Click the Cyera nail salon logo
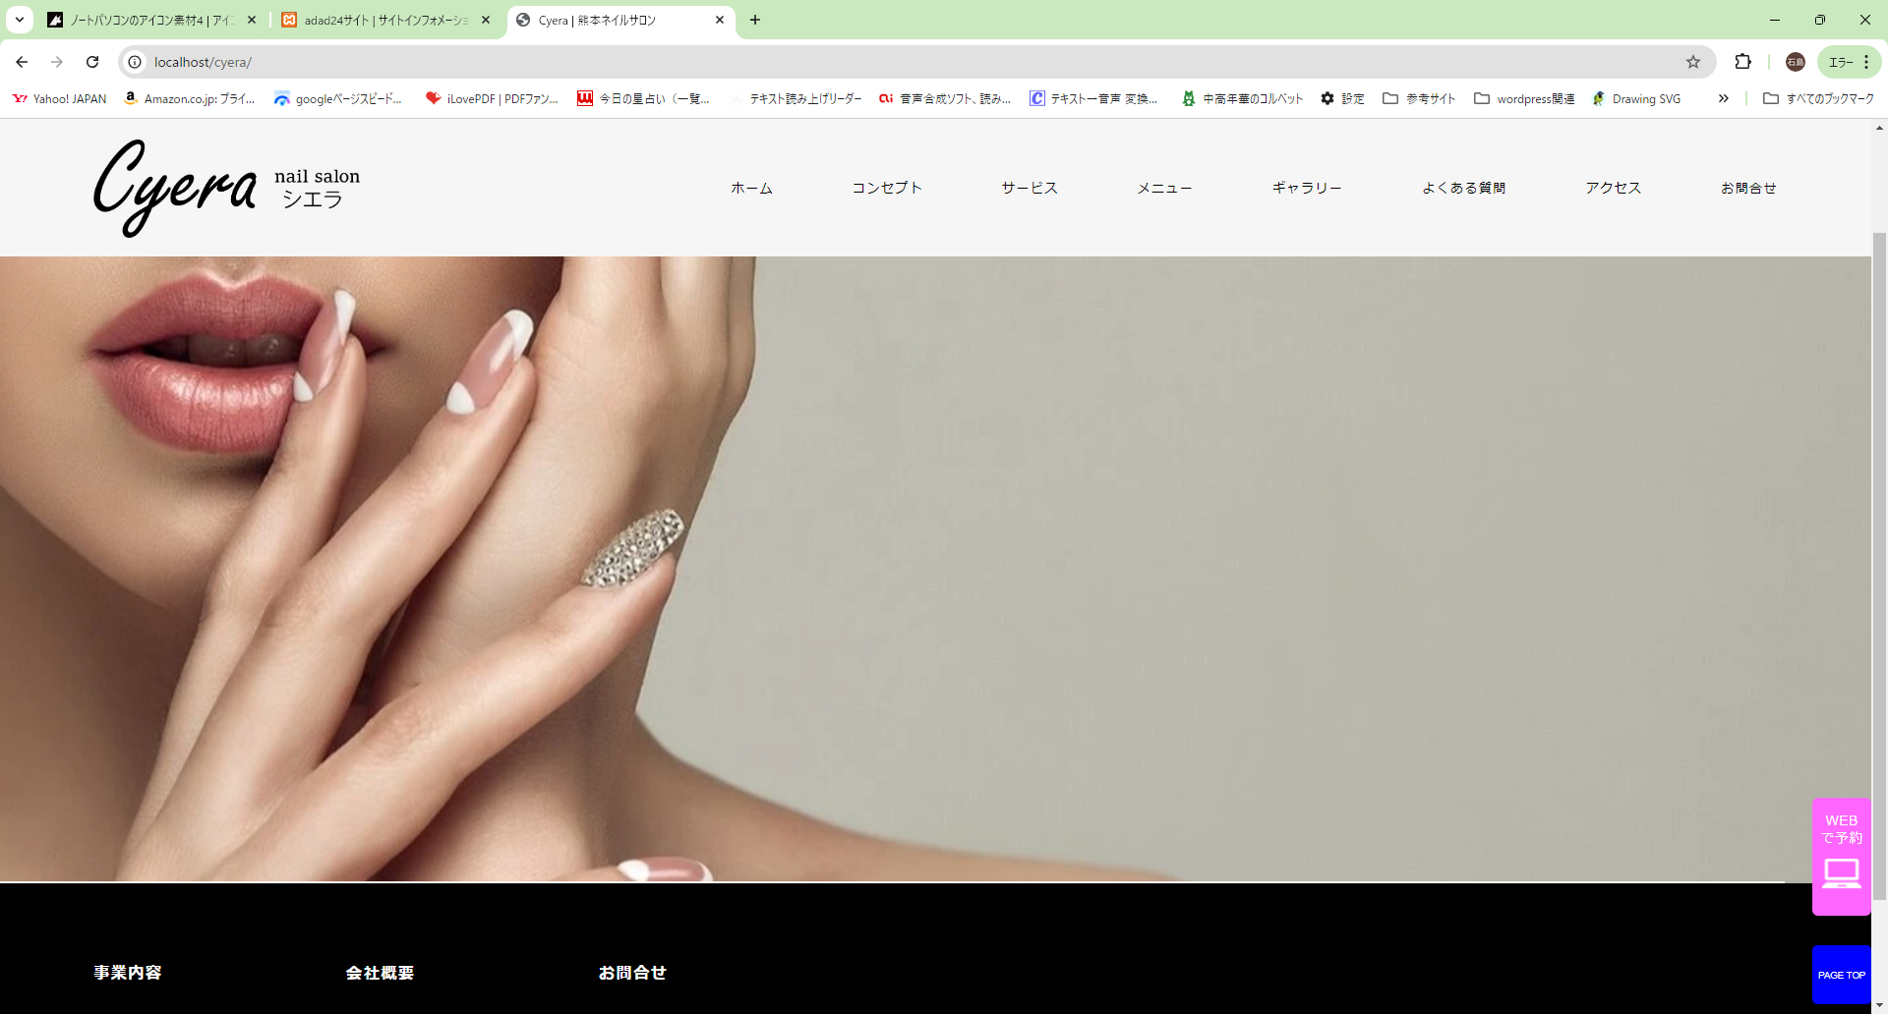Screen dimensions: 1888x1014 [227, 188]
